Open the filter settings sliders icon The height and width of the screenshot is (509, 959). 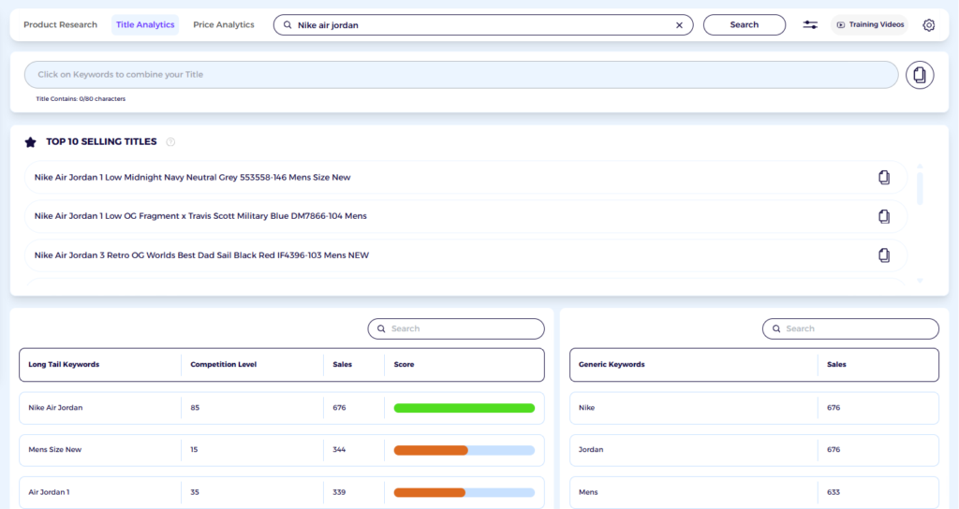tap(810, 25)
